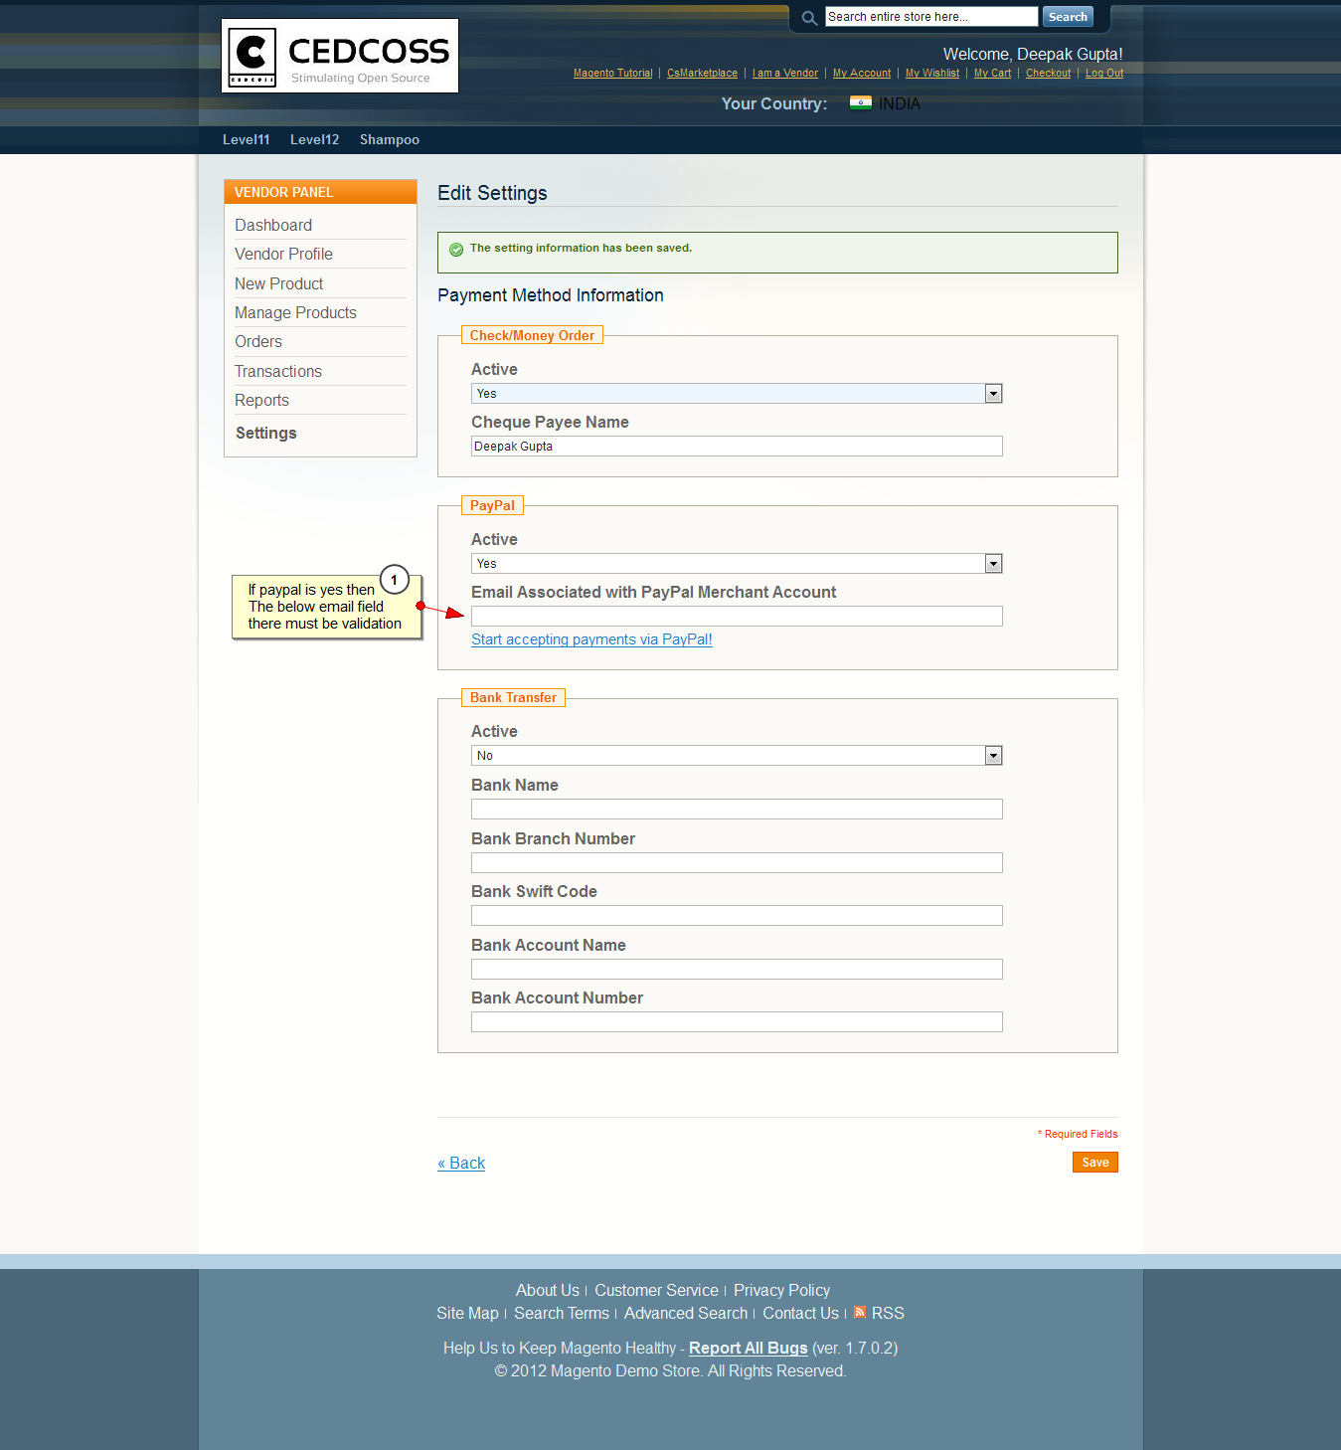Click Start accepting payments via PayPal link

point(591,639)
